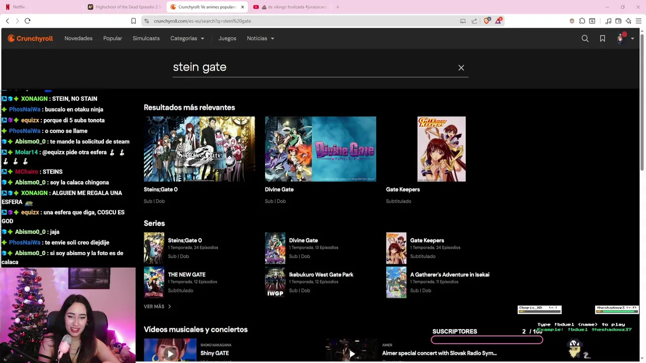This screenshot has height=363, width=646.
Task: Expand the Categorías dropdown
Action: point(187,38)
